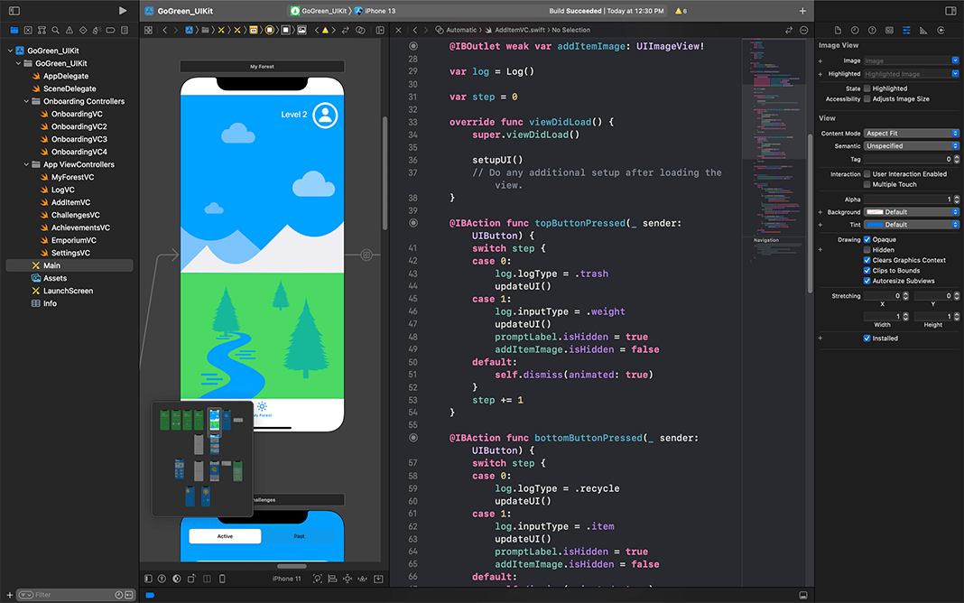Viewport: 964px width, 603px height.
Task: Collapse the App ViewControllers group
Action: (27, 164)
